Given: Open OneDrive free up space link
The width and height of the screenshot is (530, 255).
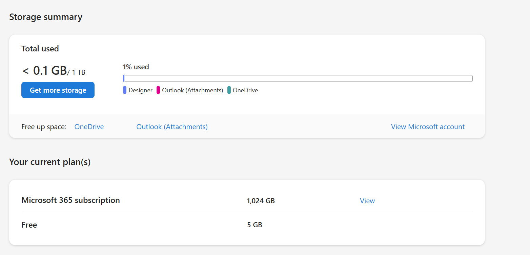Looking at the screenshot, I should [89, 127].
